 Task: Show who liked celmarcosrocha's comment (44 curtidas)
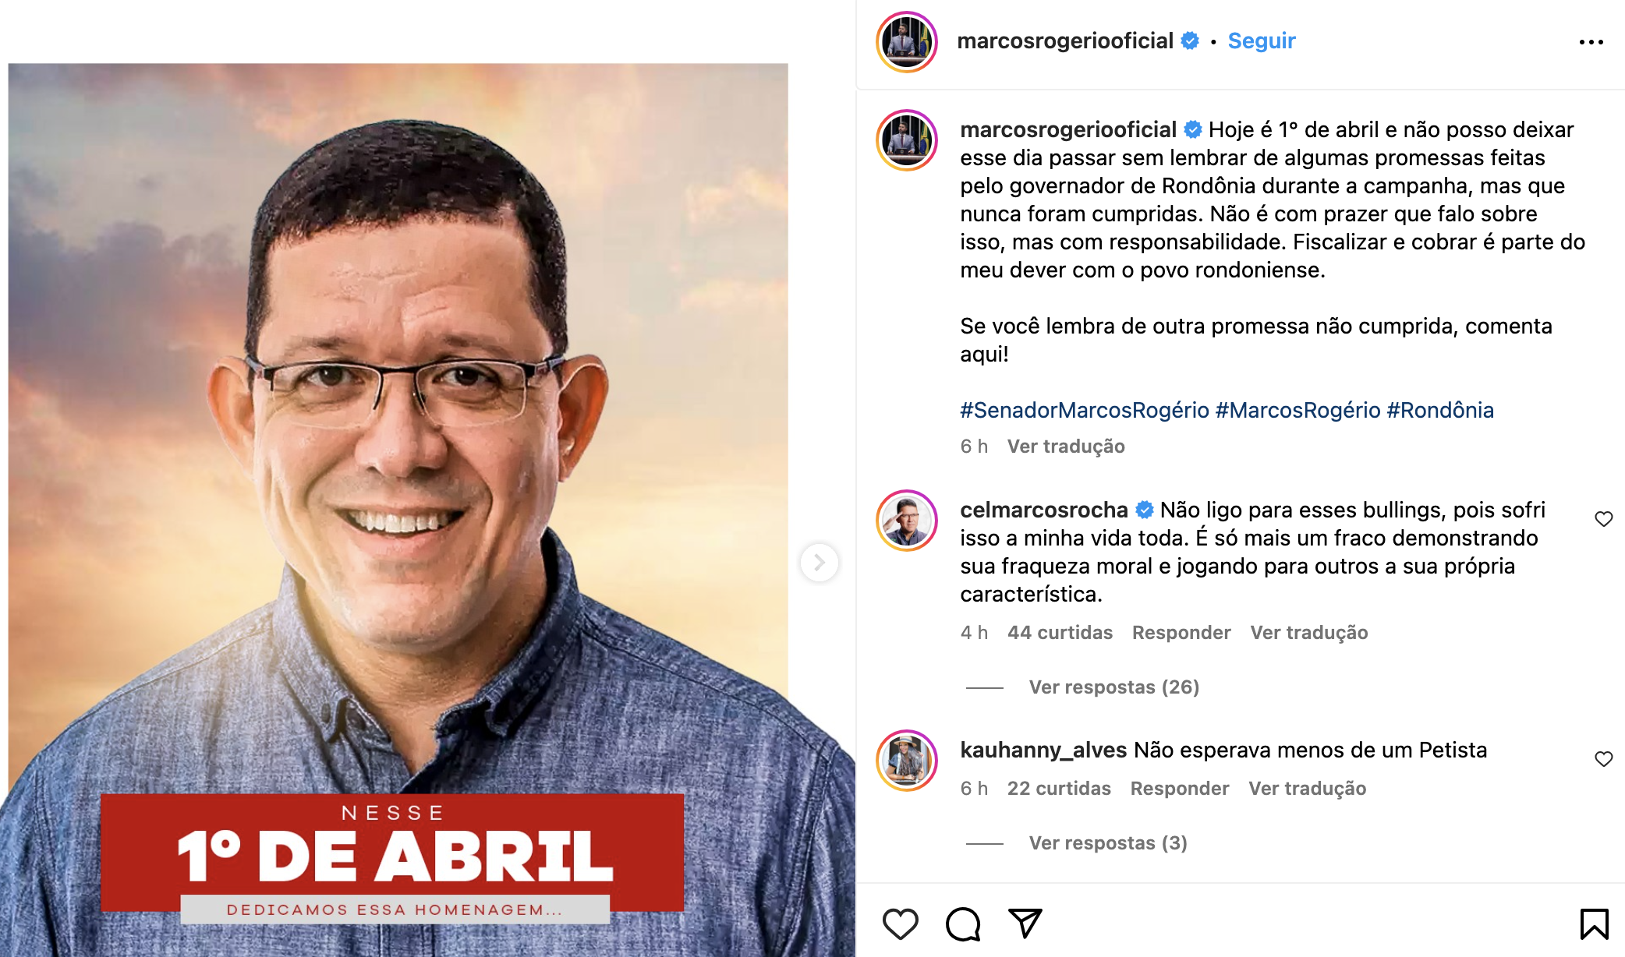coord(1060,633)
